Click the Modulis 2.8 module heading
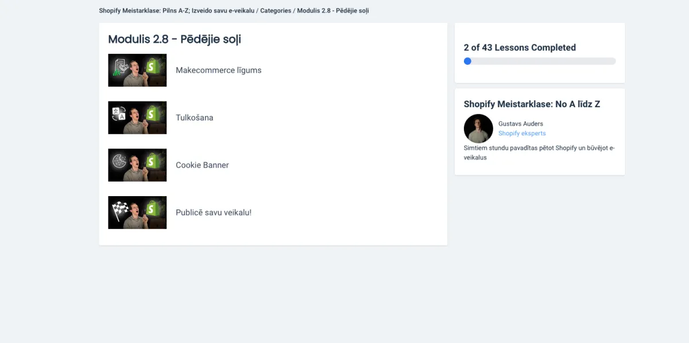The height and width of the screenshot is (343, 689). [x=175, y=40]
